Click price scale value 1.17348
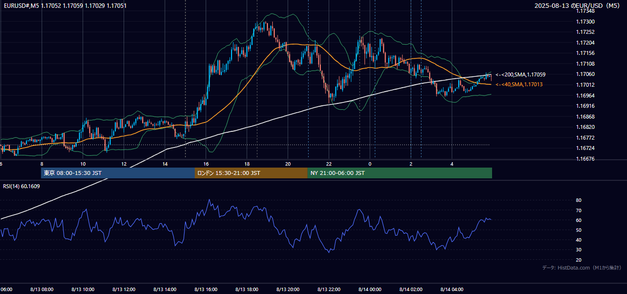 pyautogui.click(x=585, y=11)
